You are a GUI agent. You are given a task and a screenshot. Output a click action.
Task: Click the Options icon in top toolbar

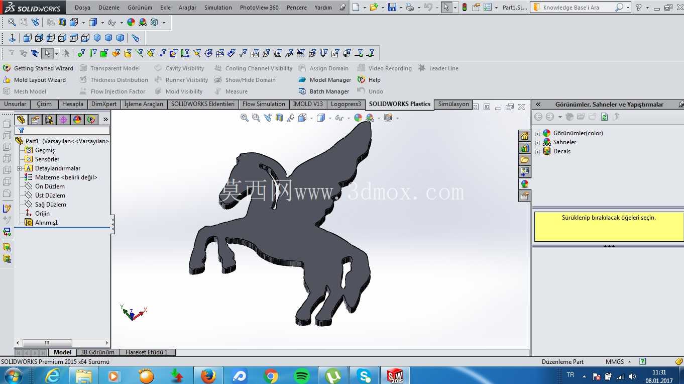click(x=487, y=8)
